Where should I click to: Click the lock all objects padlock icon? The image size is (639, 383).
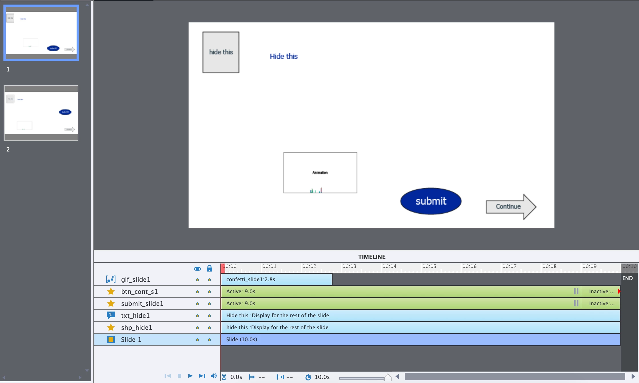tap(209, 268)
